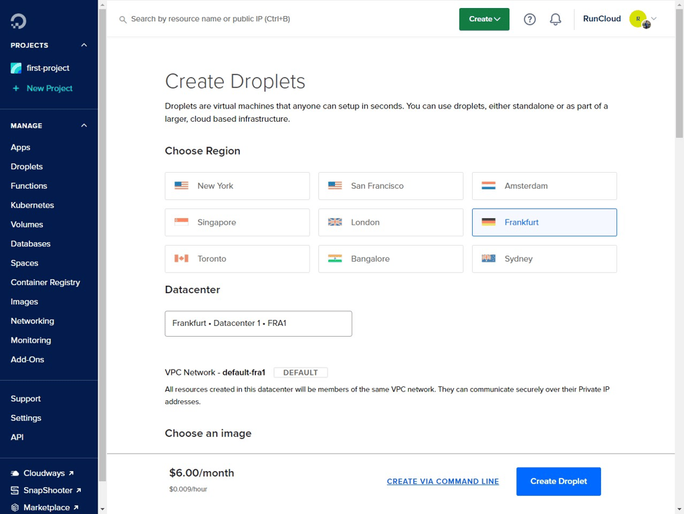684x514 pixels.
Task: Open the Create dropdown button
Action: click(x=484, y=19)
